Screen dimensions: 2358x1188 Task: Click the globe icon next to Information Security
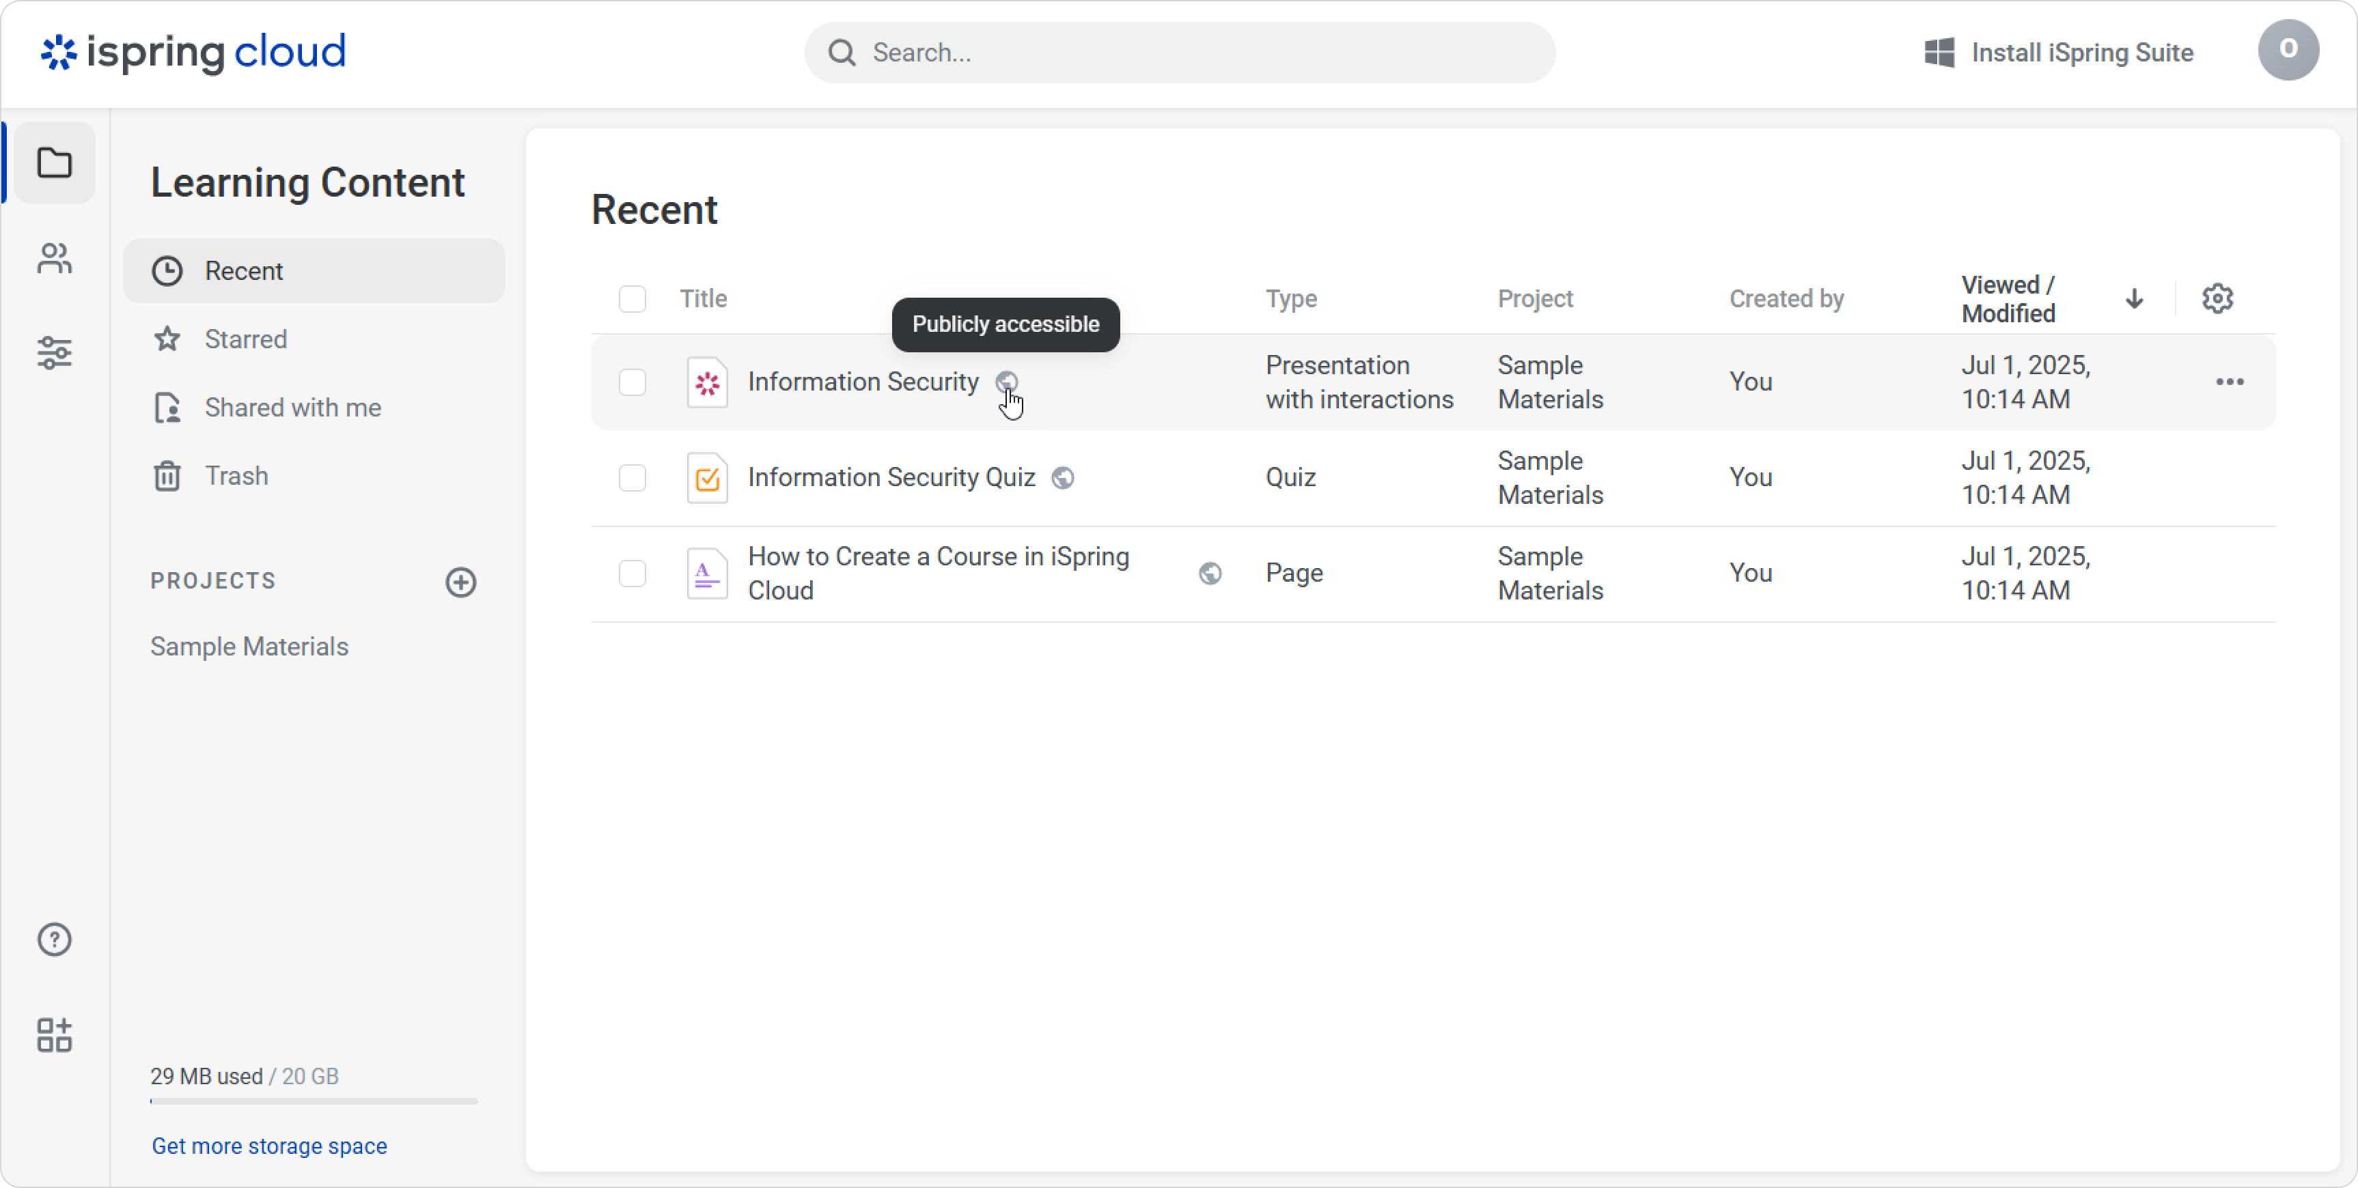pos(1006,382)
